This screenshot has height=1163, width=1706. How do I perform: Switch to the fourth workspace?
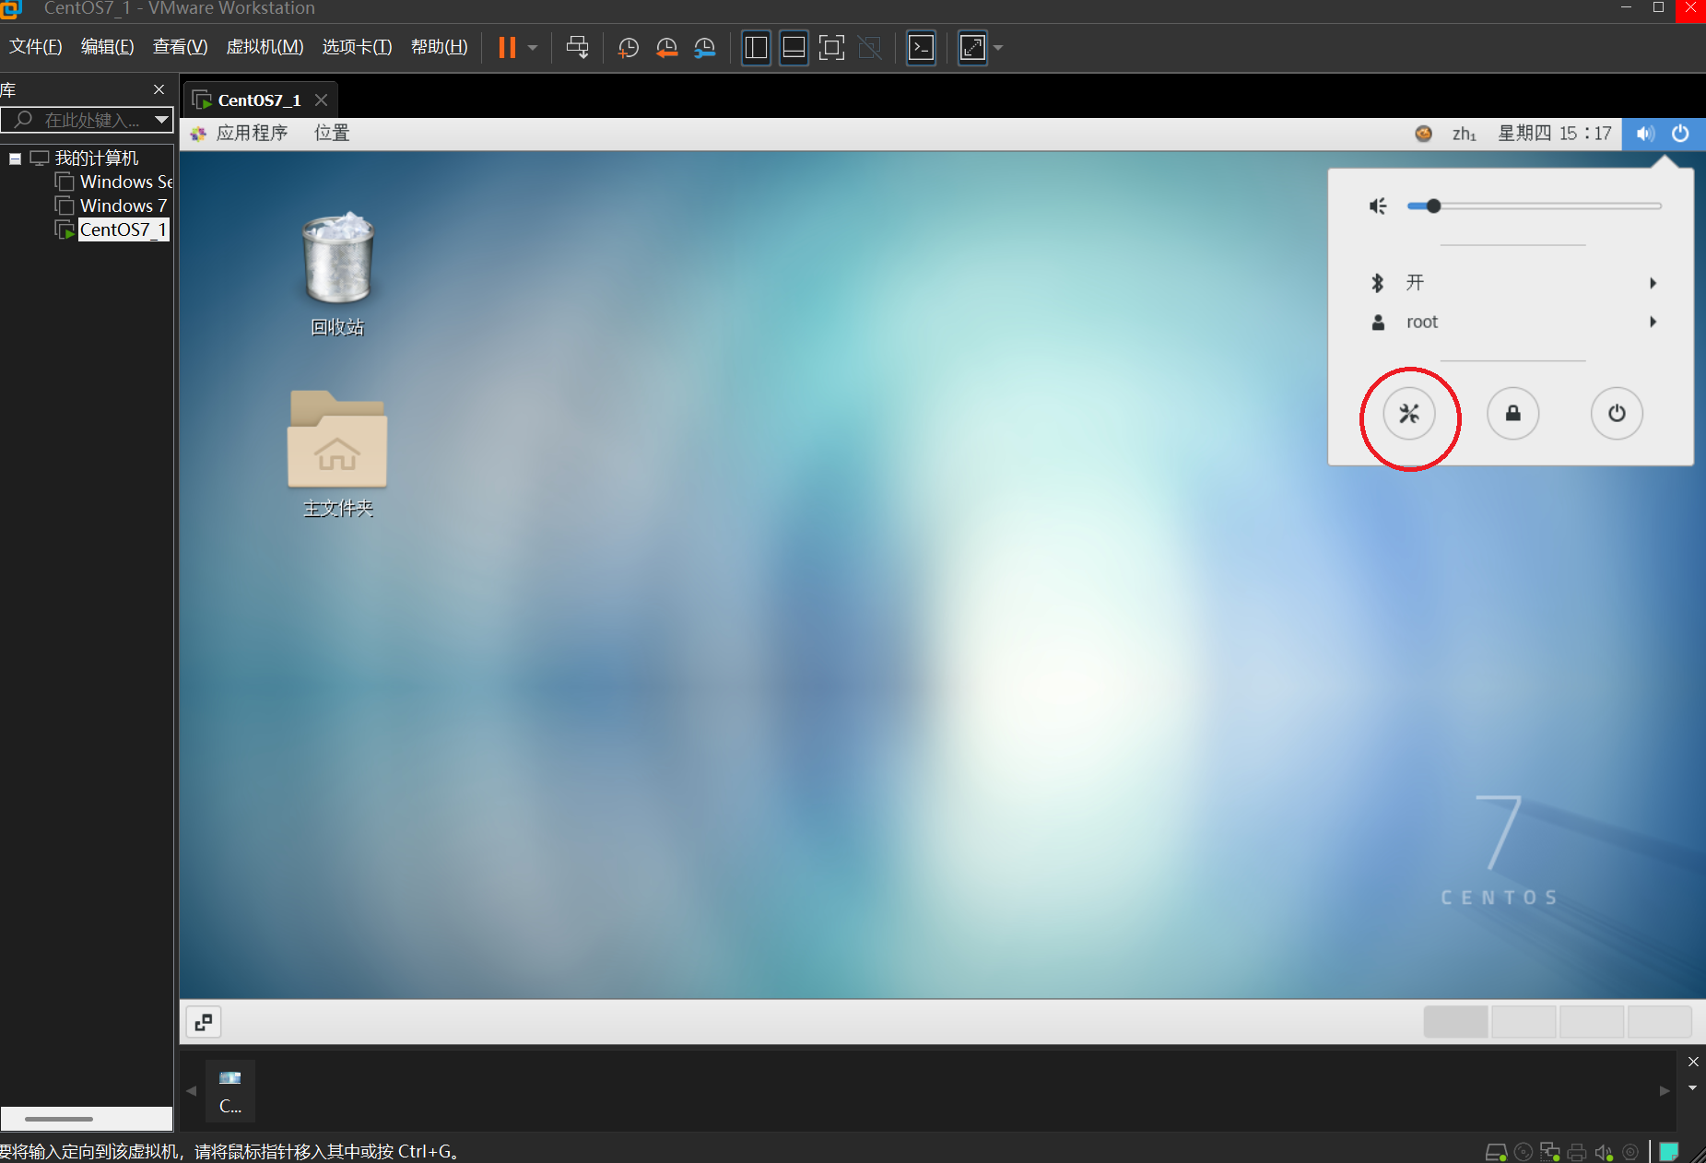[x=1660, y=1022]
